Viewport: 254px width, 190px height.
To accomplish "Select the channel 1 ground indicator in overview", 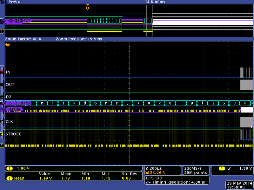I will point(2,31).
